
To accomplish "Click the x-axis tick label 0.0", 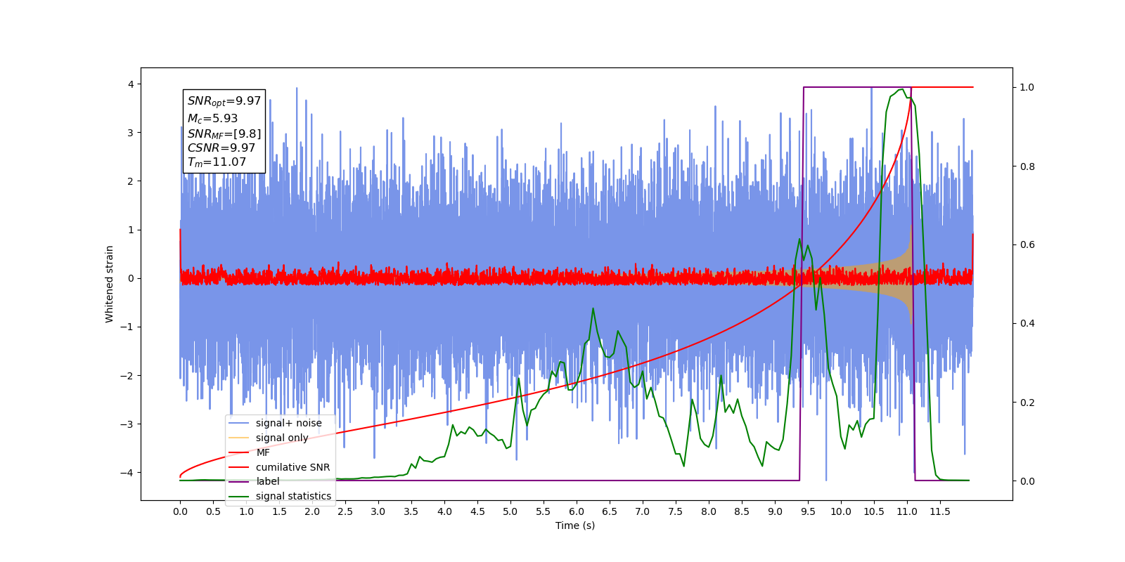I will pos(180,511).
